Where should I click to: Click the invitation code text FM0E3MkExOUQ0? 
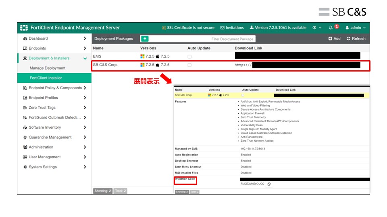[x=252, y=184]
